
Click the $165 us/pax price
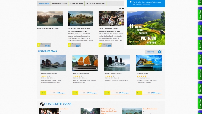coord(156,93)
